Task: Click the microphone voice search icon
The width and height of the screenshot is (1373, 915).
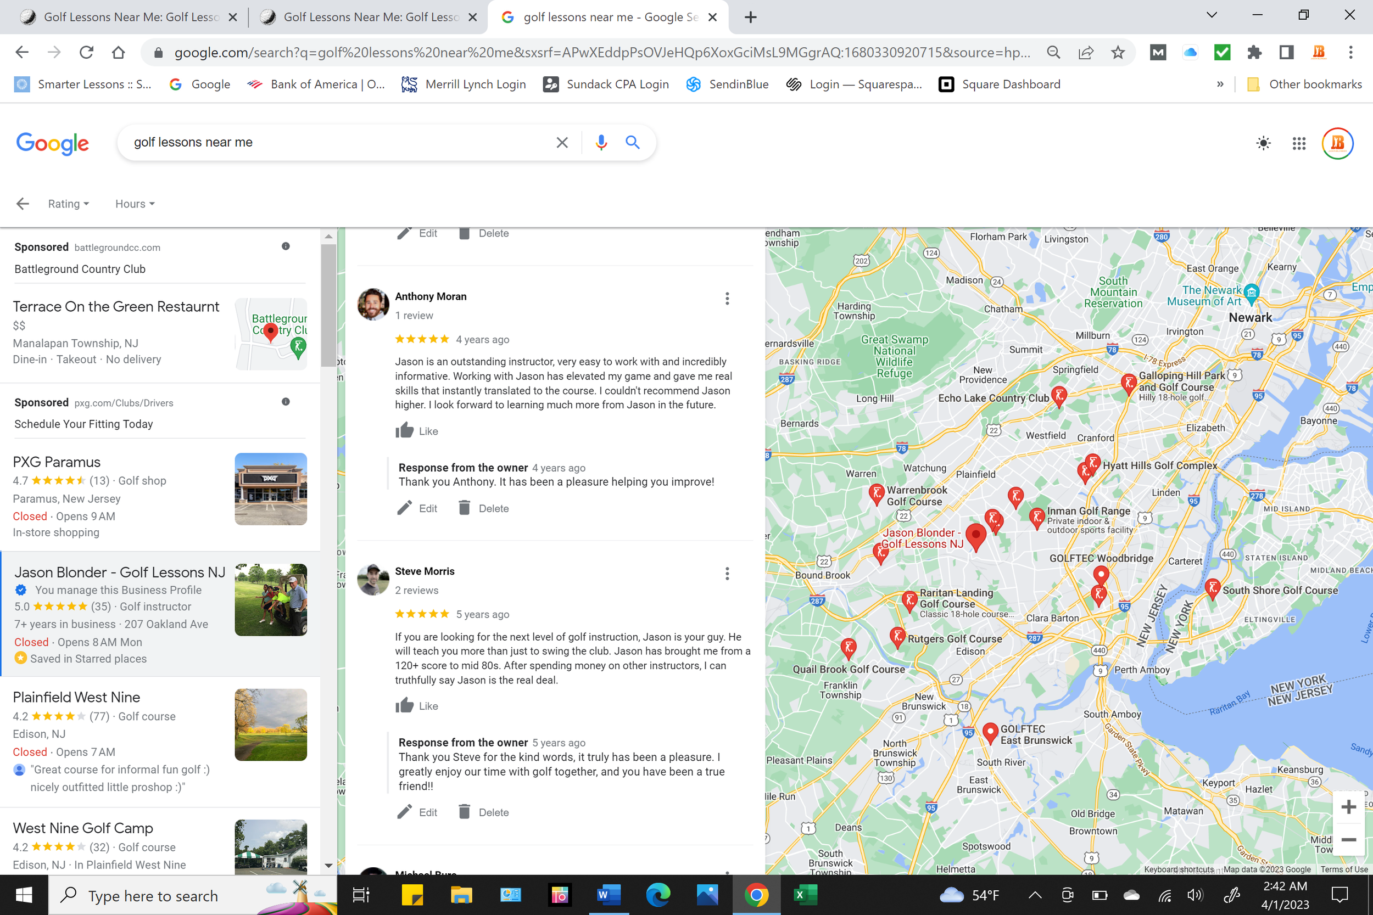Action: point(601,142)
